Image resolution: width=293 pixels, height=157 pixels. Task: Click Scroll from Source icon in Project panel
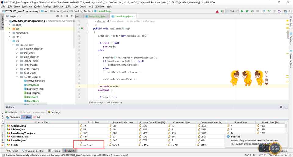coord(58,16)
